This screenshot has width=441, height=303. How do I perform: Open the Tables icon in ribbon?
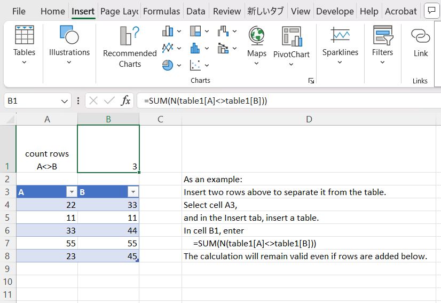click(x=25, y=35)
